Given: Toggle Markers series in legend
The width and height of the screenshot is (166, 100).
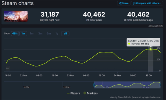Looking at the screenshot, I should 90,93.
